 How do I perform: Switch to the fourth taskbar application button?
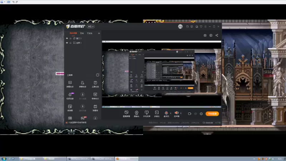point(103,159)
